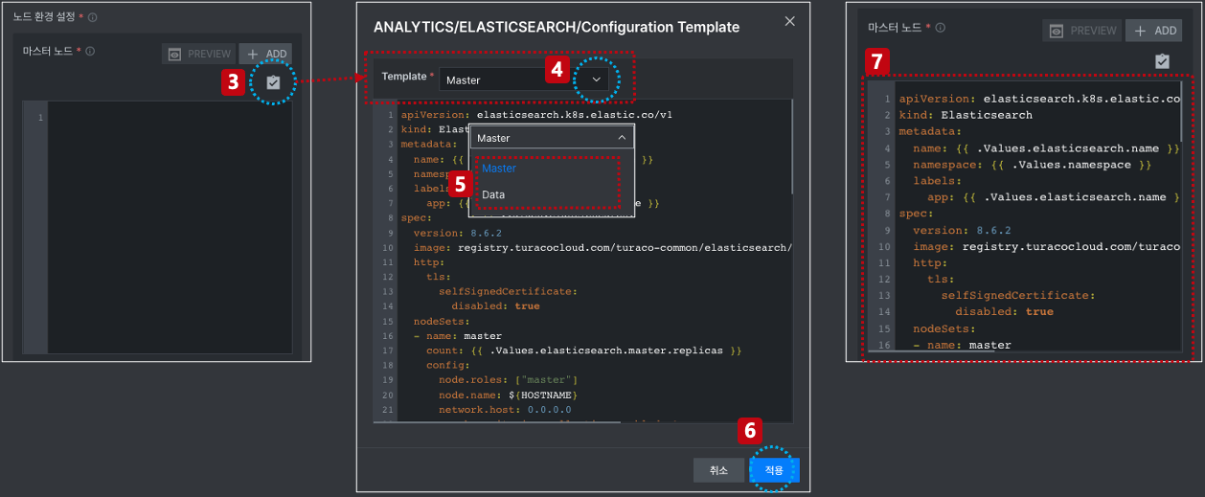Click the horizontal scrollbar of the dialog code editor
Image resolution: width=1205 pixels, height=497 pixels.
tap(498, 420)
